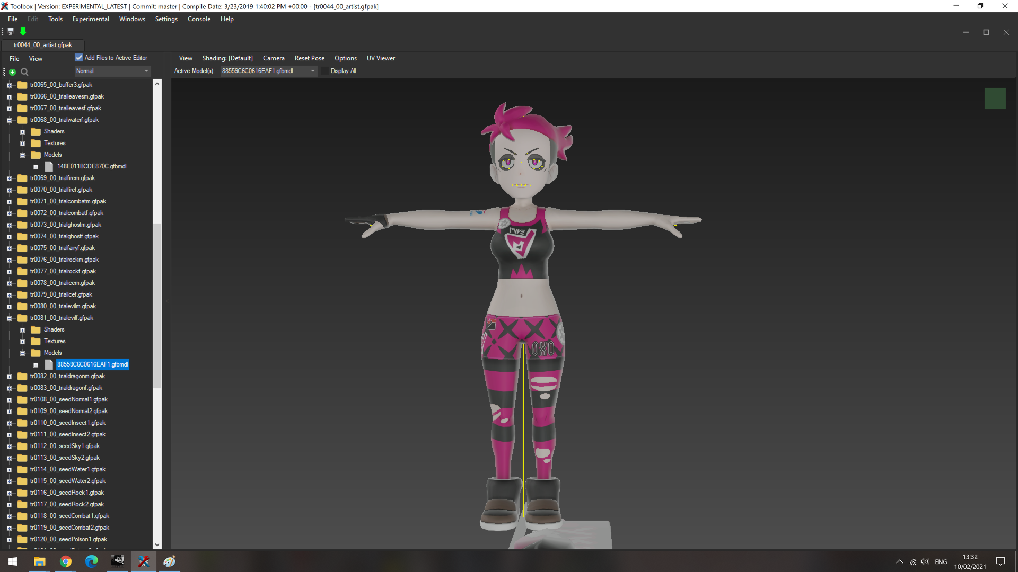Screen dimensions: 1018x572
Task: Click the search magnifier icon in tree panel
Action: click(24, 72)
